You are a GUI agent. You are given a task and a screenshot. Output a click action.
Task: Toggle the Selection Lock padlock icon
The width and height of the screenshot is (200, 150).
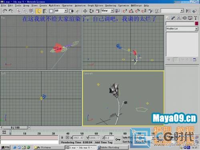(x=62, y=138)
